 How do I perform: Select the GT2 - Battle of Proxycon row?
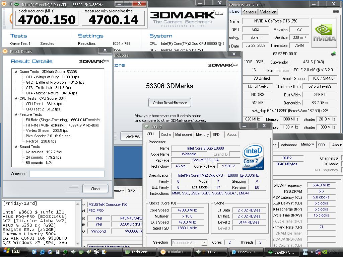55,82
